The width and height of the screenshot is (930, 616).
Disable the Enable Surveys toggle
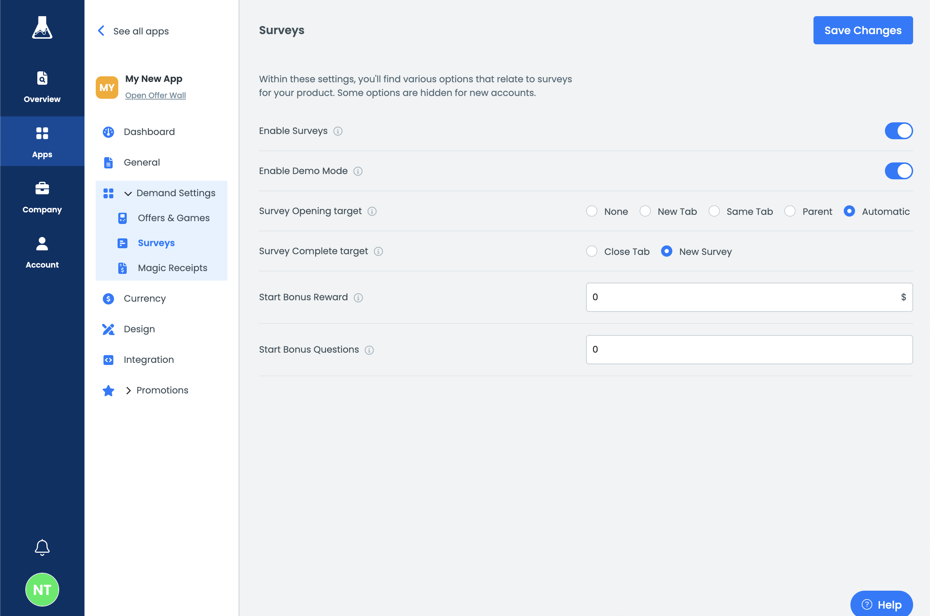coord(898,131)
